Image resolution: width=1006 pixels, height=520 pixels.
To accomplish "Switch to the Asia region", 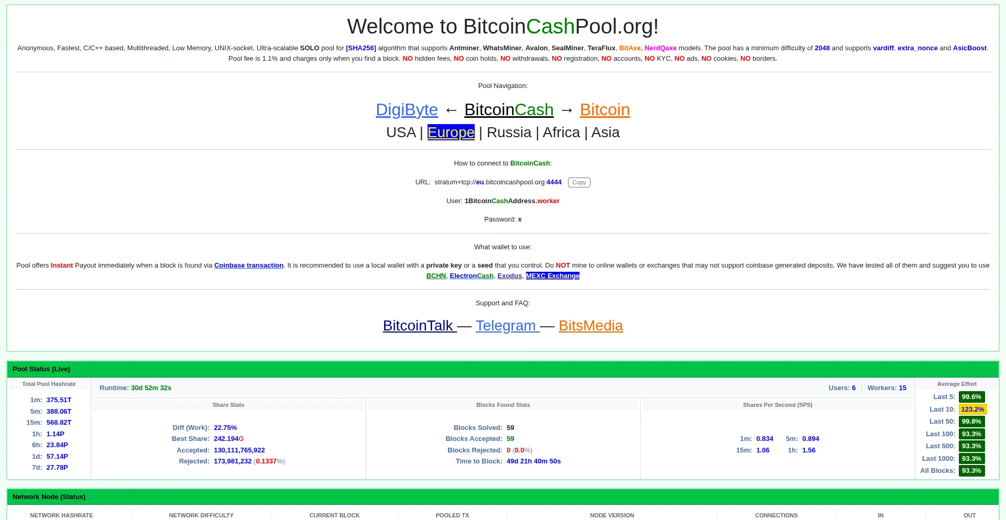I will click(x=605, y=132).
